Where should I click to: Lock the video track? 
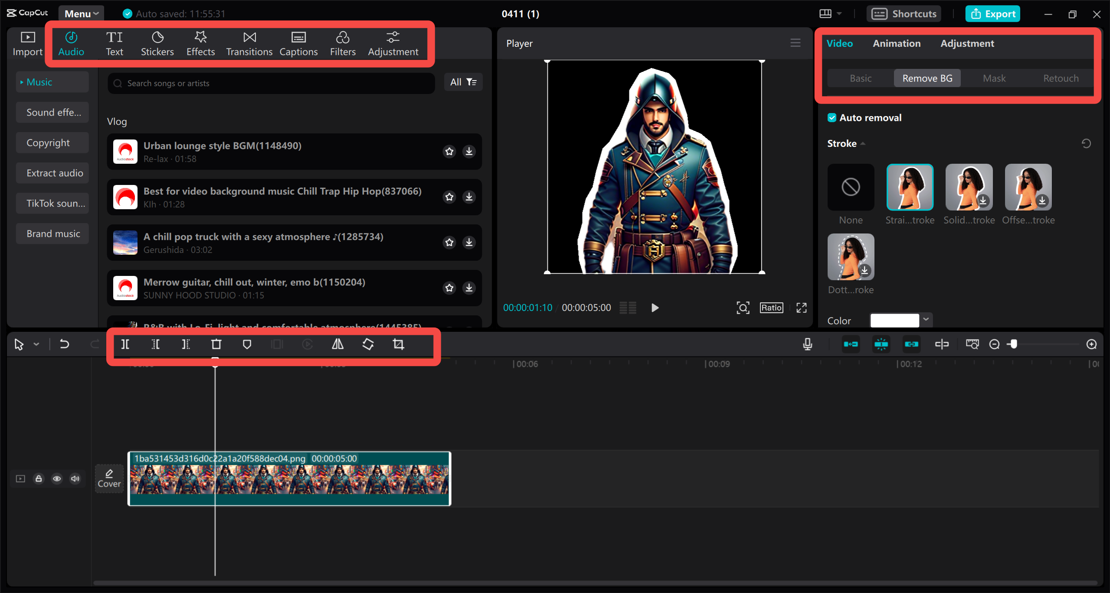(x=39, y=478)
